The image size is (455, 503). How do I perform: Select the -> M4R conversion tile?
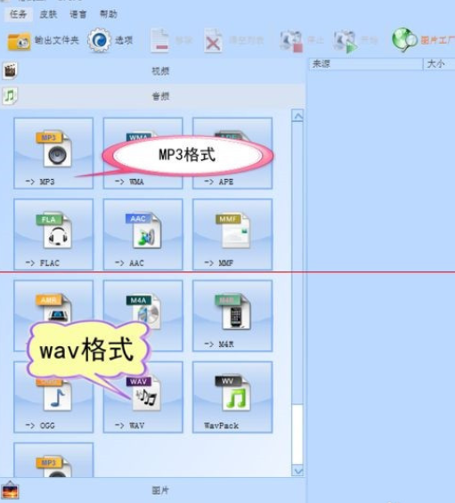(x=232, y=316)
